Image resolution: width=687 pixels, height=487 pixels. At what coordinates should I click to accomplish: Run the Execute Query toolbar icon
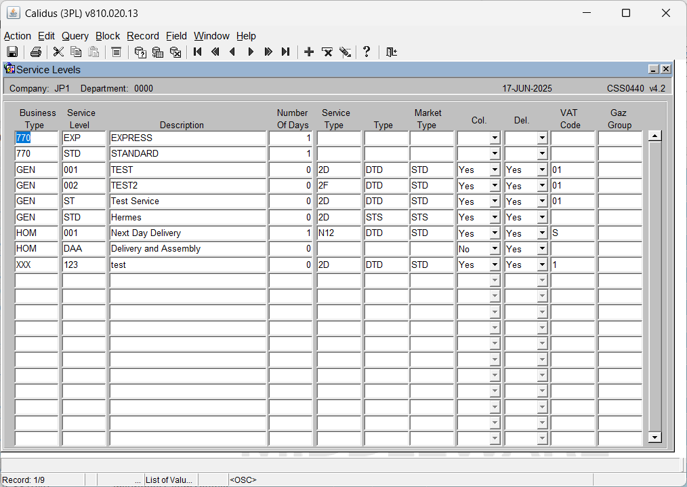[158, 52]
